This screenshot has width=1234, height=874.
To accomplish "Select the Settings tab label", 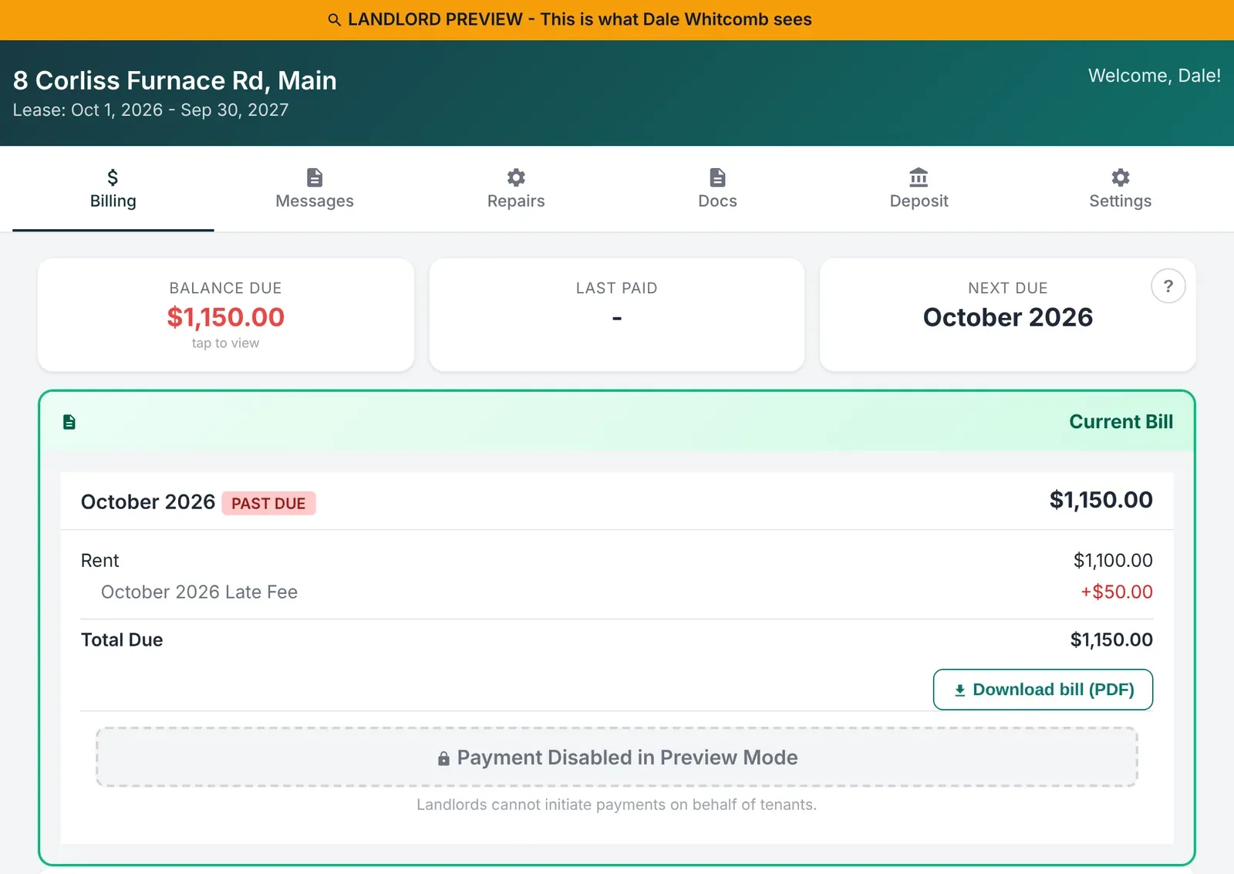I will (1121, 201).
